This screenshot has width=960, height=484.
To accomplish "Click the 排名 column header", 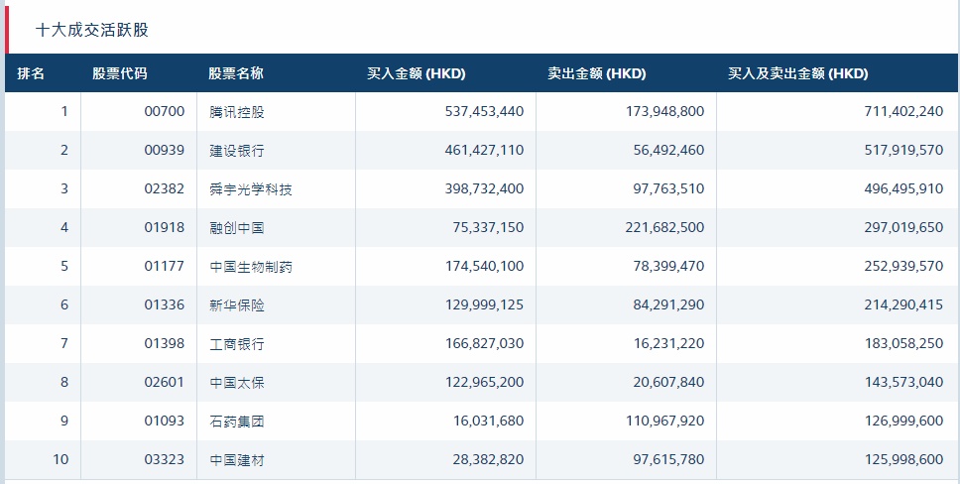I will [x=32, y=74].
